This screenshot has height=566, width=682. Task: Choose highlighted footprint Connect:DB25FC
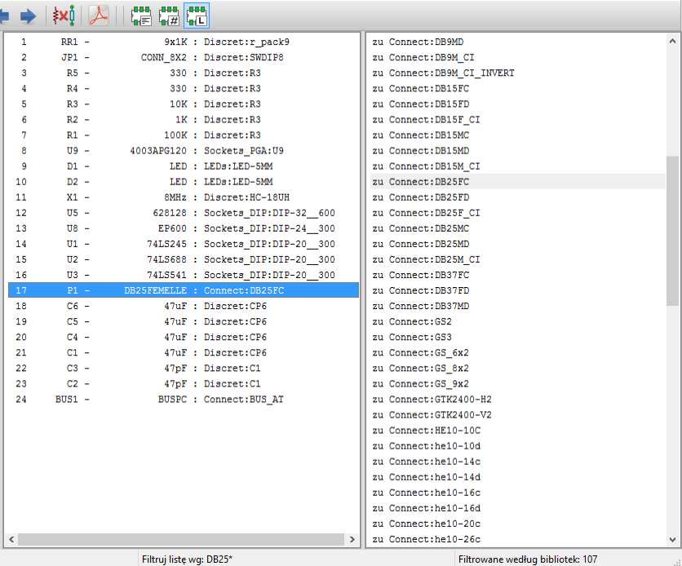pos(517,182)
